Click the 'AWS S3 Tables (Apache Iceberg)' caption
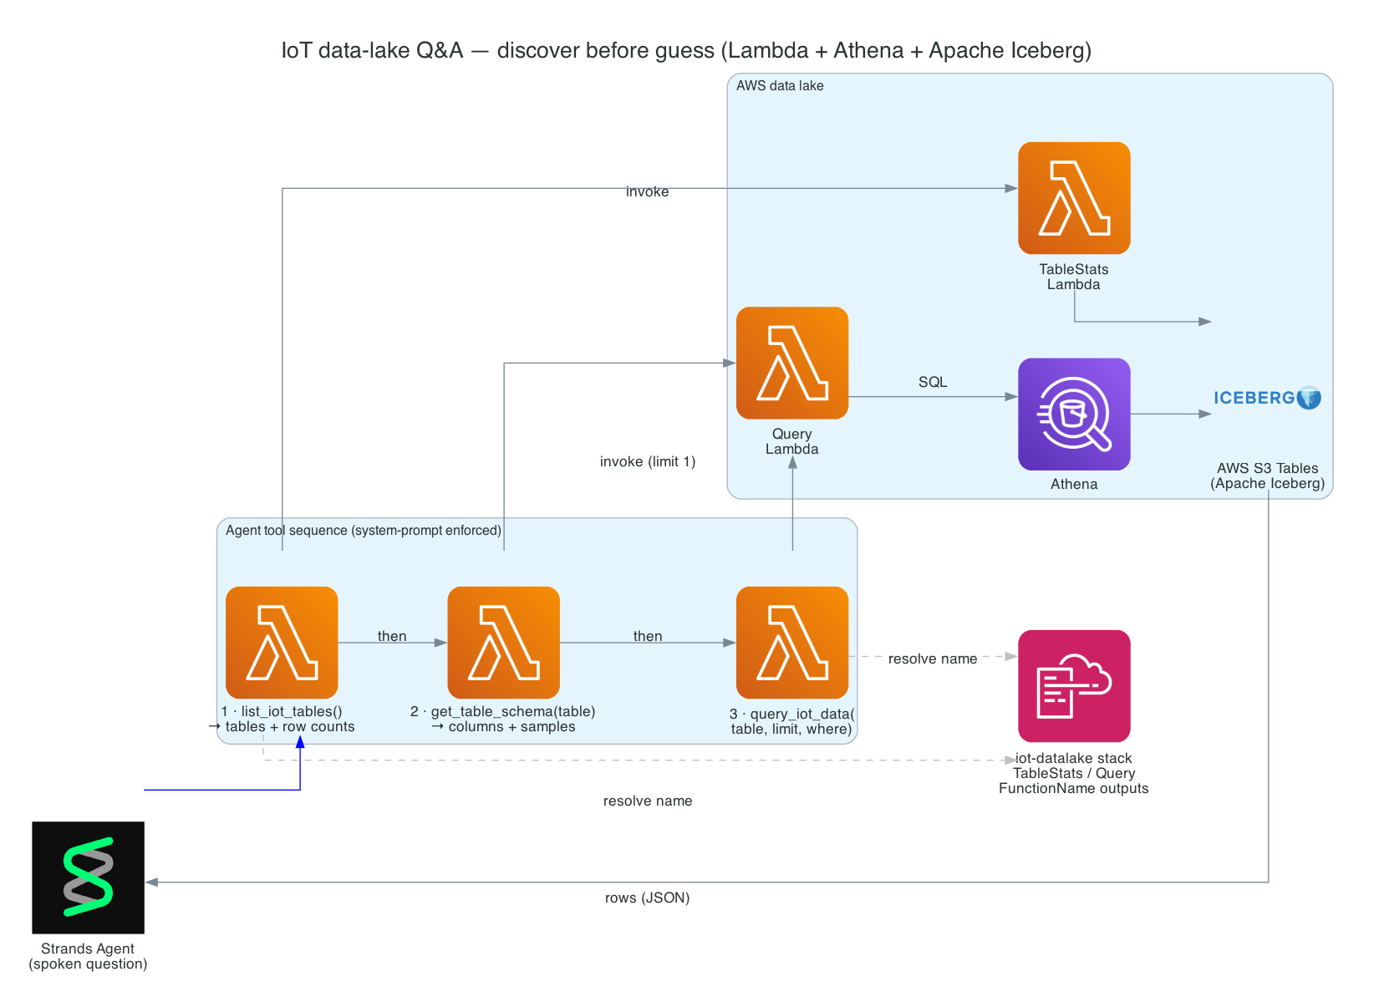 pos(1268,476)
